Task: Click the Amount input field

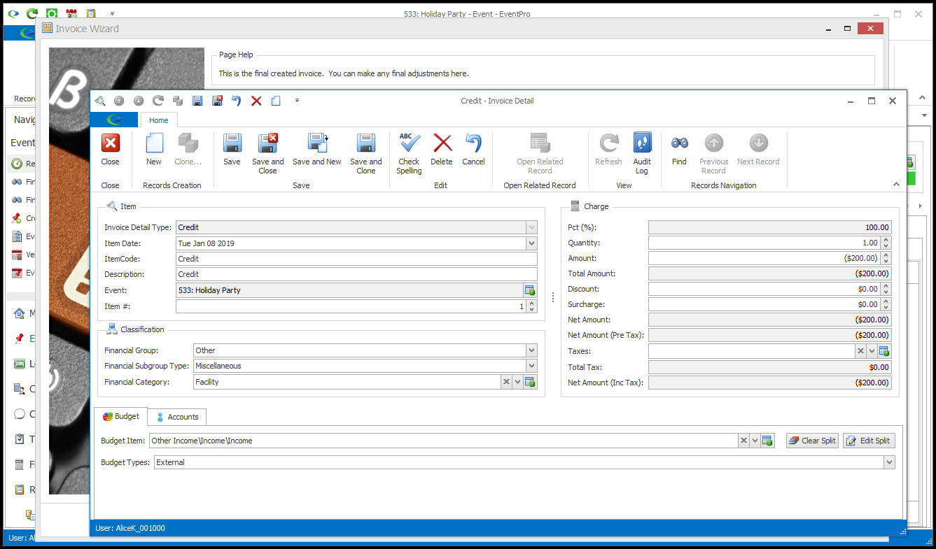Action: [x=764, y=258]
